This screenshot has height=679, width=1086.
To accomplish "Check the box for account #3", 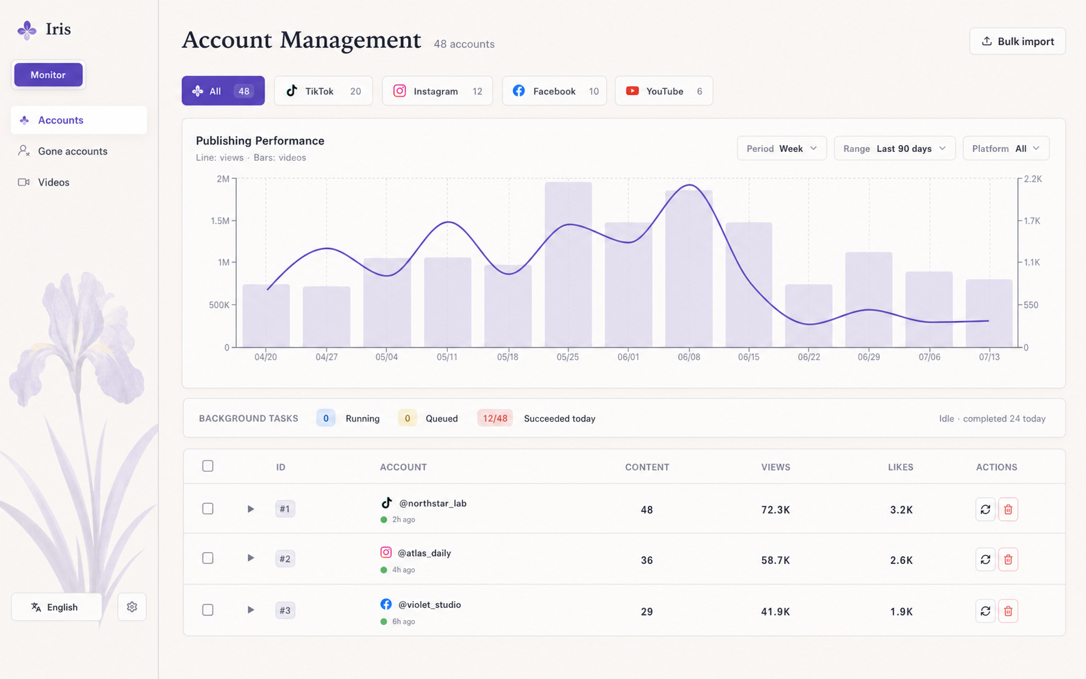I will (x=208, y=610).
